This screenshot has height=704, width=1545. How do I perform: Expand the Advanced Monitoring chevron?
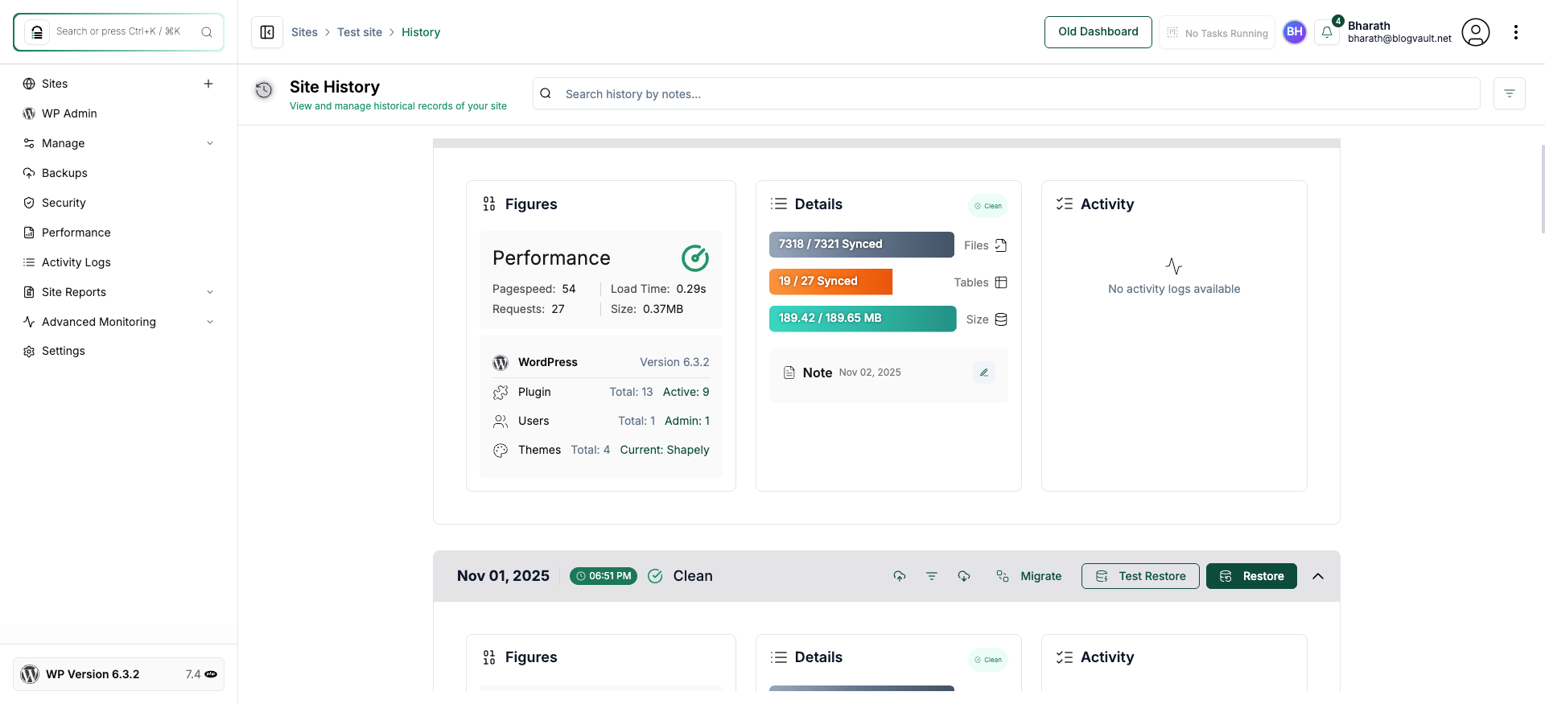[210, 322]
